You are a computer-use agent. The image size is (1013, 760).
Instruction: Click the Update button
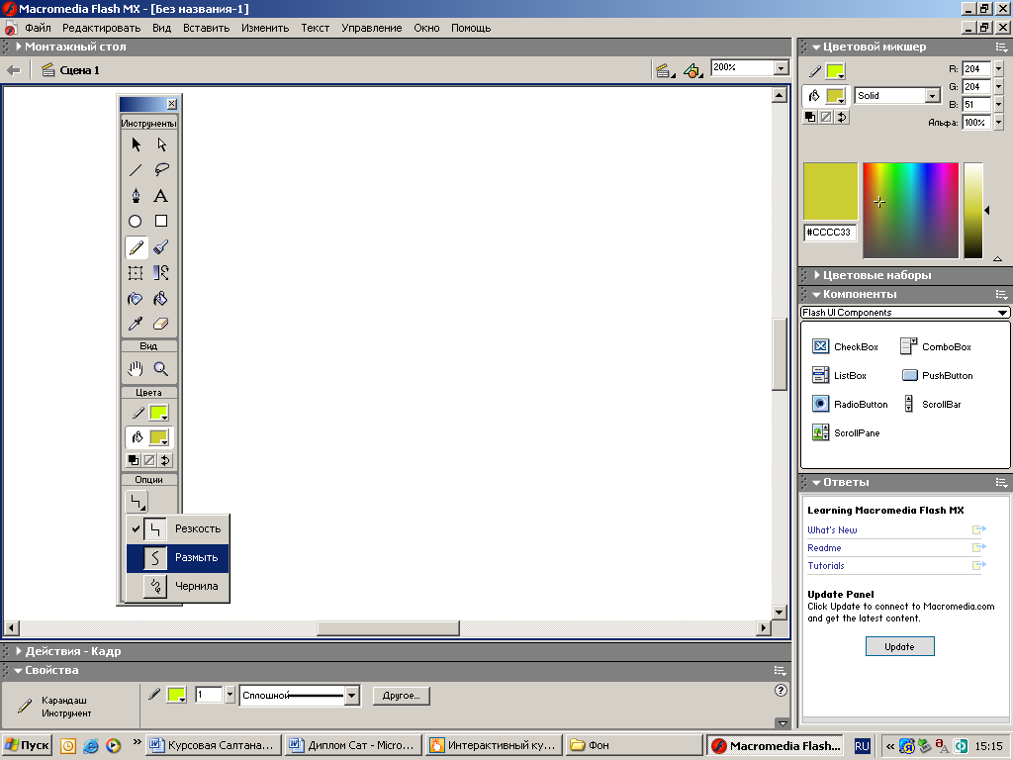[899, 646]
